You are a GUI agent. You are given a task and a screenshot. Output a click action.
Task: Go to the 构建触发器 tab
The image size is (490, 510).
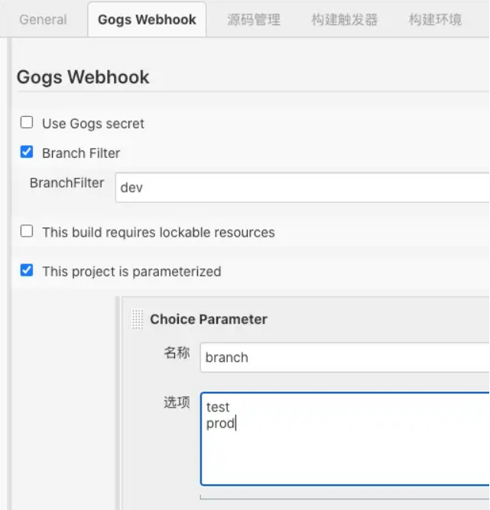(x=345, y=20)
